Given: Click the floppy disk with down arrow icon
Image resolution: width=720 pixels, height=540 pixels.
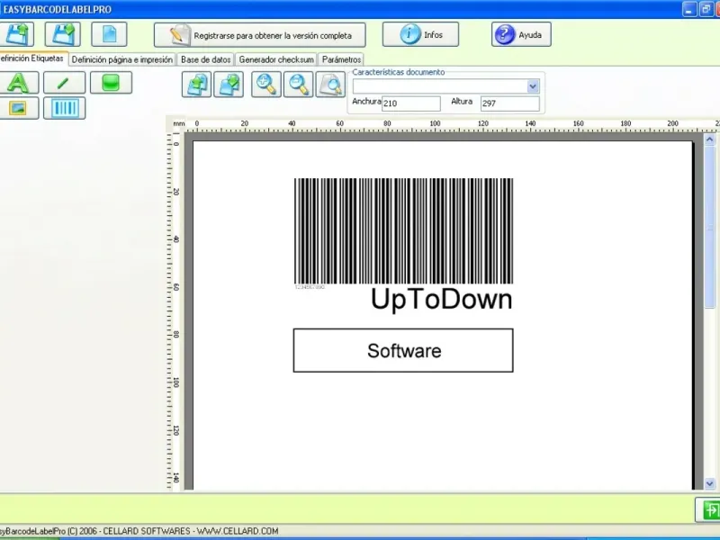Looking at the screenshot, I should tap(63, 34).
